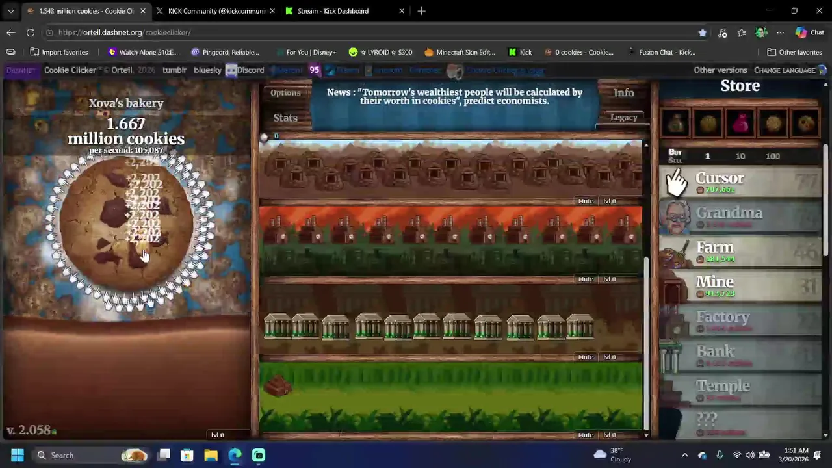Open the Legacy ascension button
The image size is (832, 468).
click(624, 118)
